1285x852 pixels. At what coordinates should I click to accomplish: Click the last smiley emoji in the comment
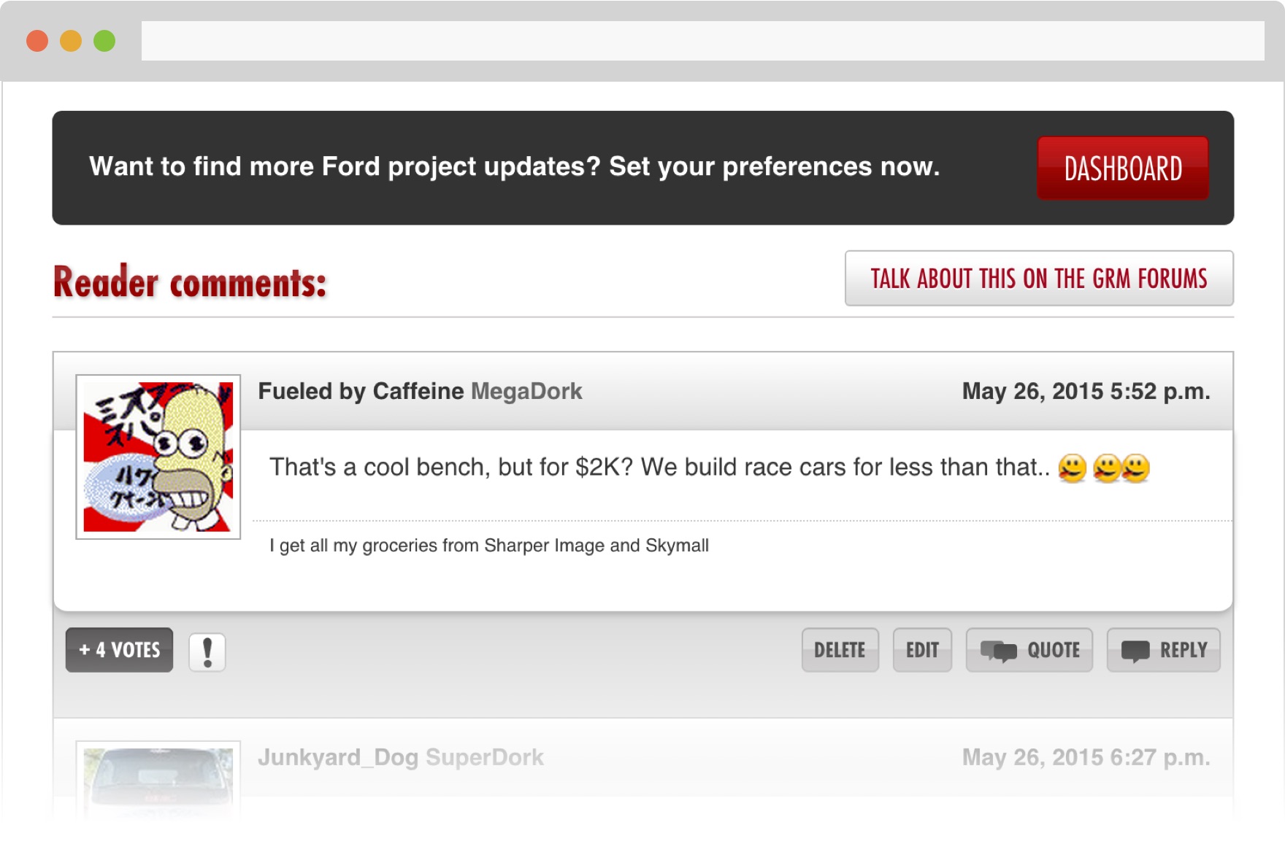pyautogui.click(x=1137, y=468)
